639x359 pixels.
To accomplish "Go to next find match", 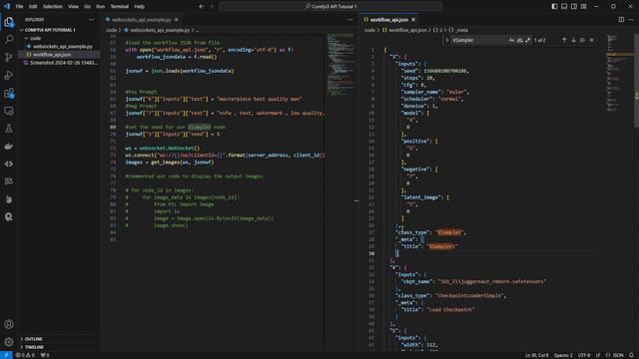I will 573,40.
